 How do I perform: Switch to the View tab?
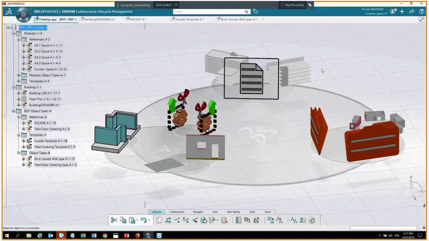tap(215, 212)
